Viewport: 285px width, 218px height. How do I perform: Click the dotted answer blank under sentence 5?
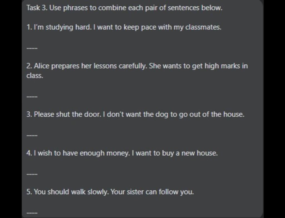[32, 213]
